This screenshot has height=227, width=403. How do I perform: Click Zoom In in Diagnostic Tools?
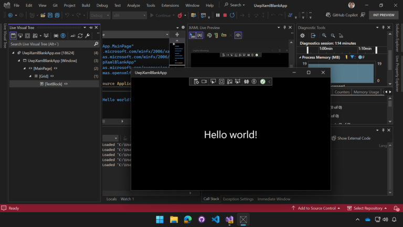point(324,36)
